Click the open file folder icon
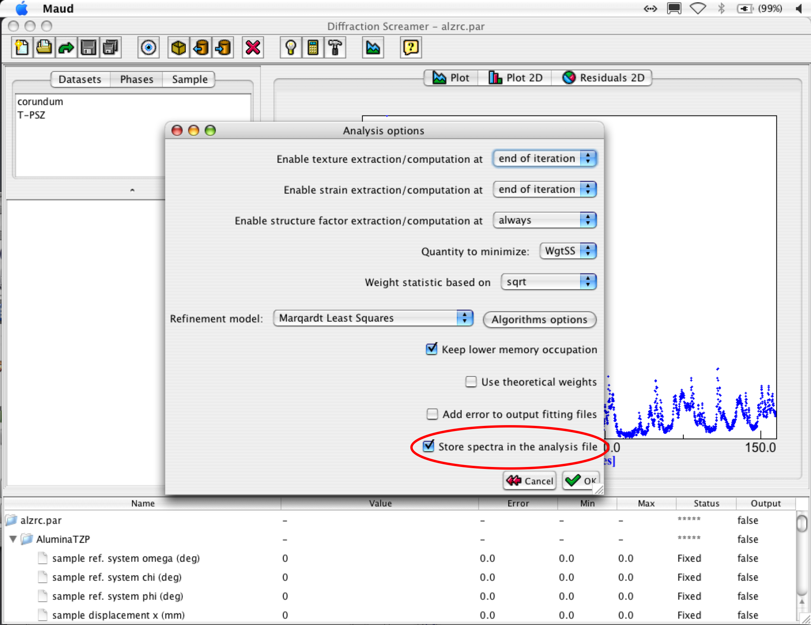 click(x=44, y=48)
